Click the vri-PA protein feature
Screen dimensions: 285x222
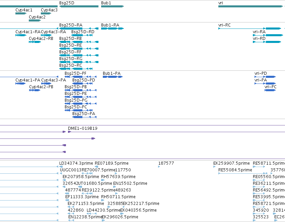[x=265, y=84]
